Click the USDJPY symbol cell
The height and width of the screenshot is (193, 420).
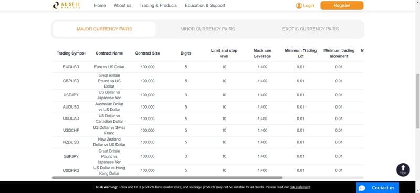(71, 95)
